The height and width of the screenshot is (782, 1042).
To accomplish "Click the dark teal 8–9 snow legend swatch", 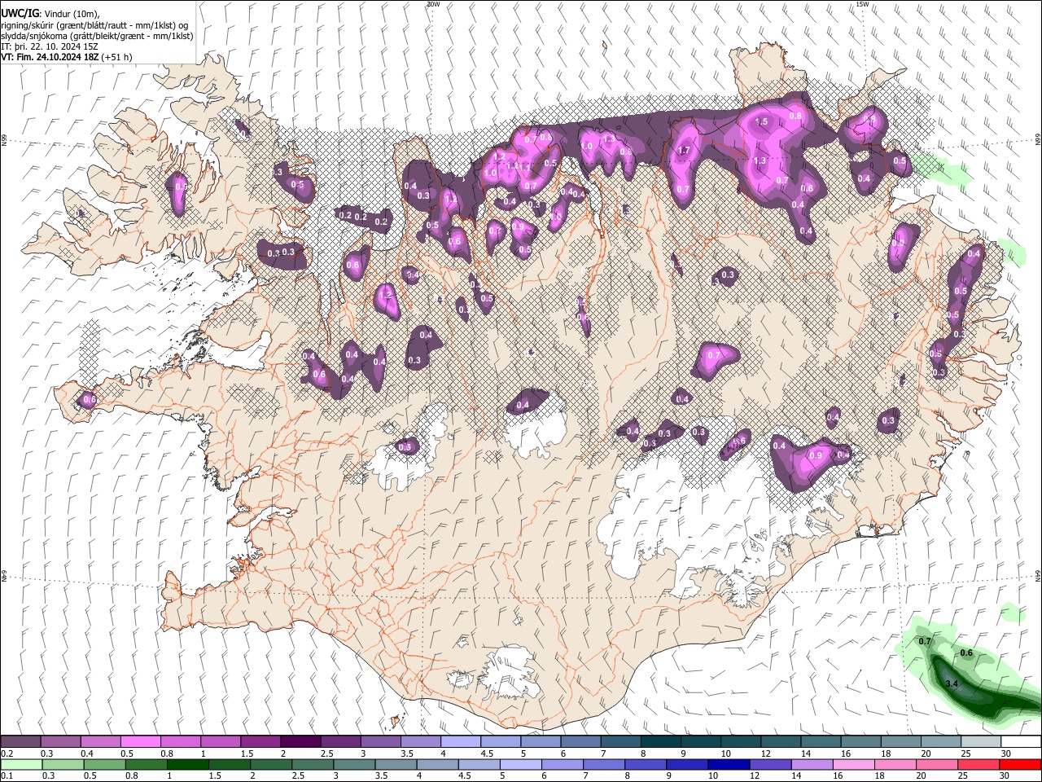I will (x=661, y=742).
